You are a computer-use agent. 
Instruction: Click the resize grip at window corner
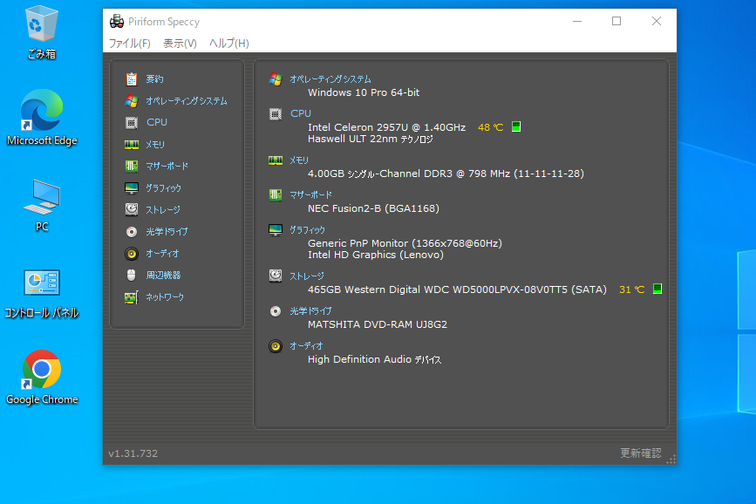671,460
